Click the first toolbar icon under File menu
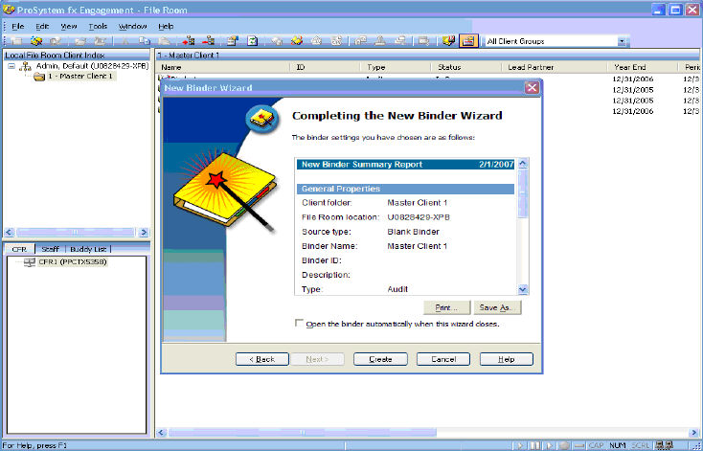 tap(16, 41)
